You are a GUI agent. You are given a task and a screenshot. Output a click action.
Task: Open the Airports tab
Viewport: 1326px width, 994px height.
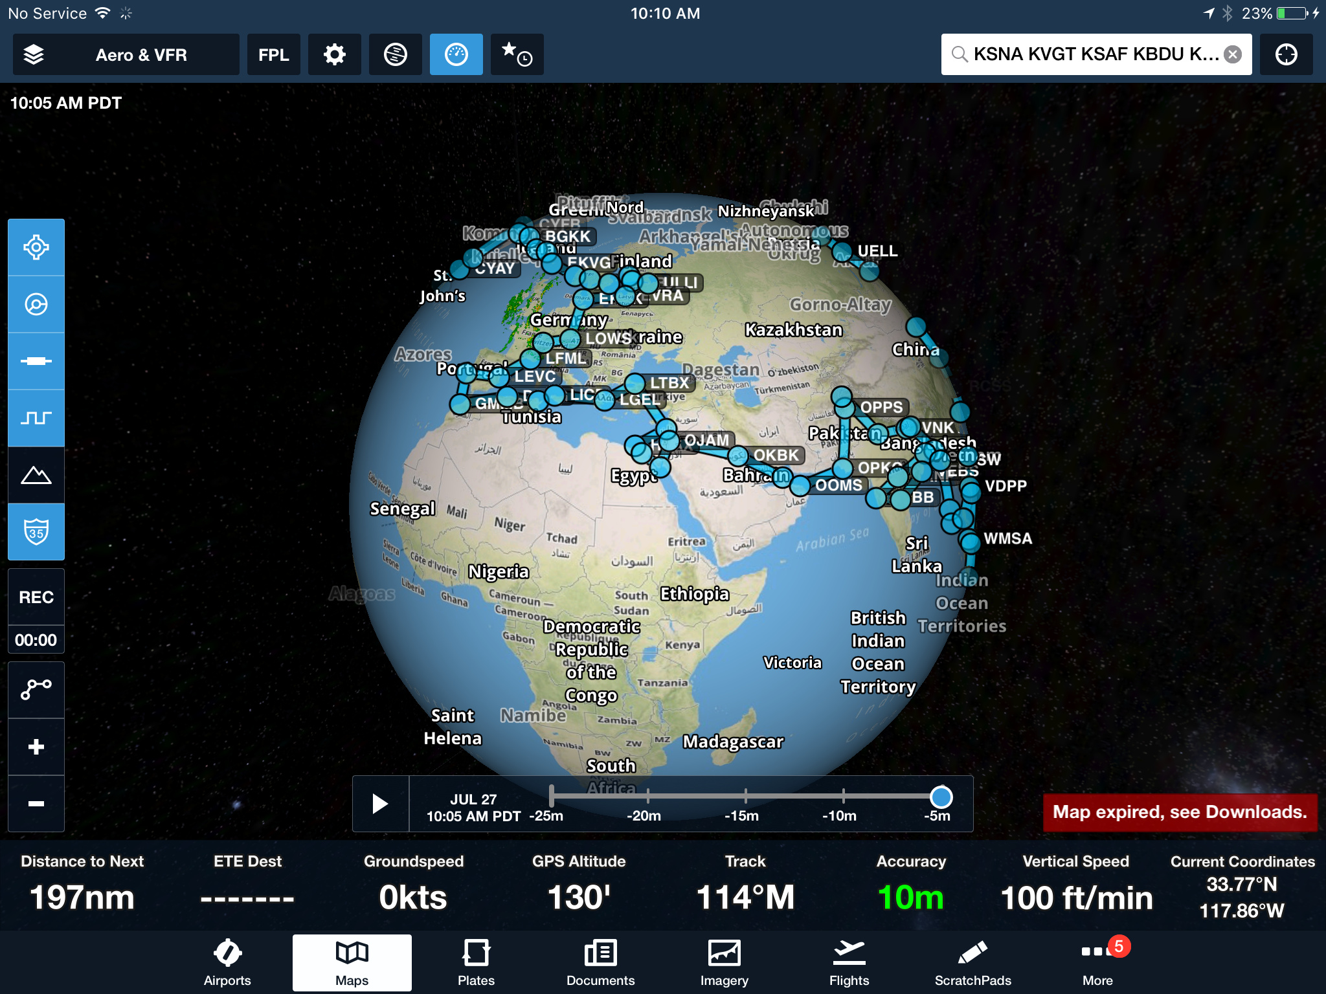point(227,963)
